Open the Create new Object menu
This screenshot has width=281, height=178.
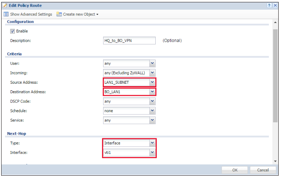tap(81, 14)
